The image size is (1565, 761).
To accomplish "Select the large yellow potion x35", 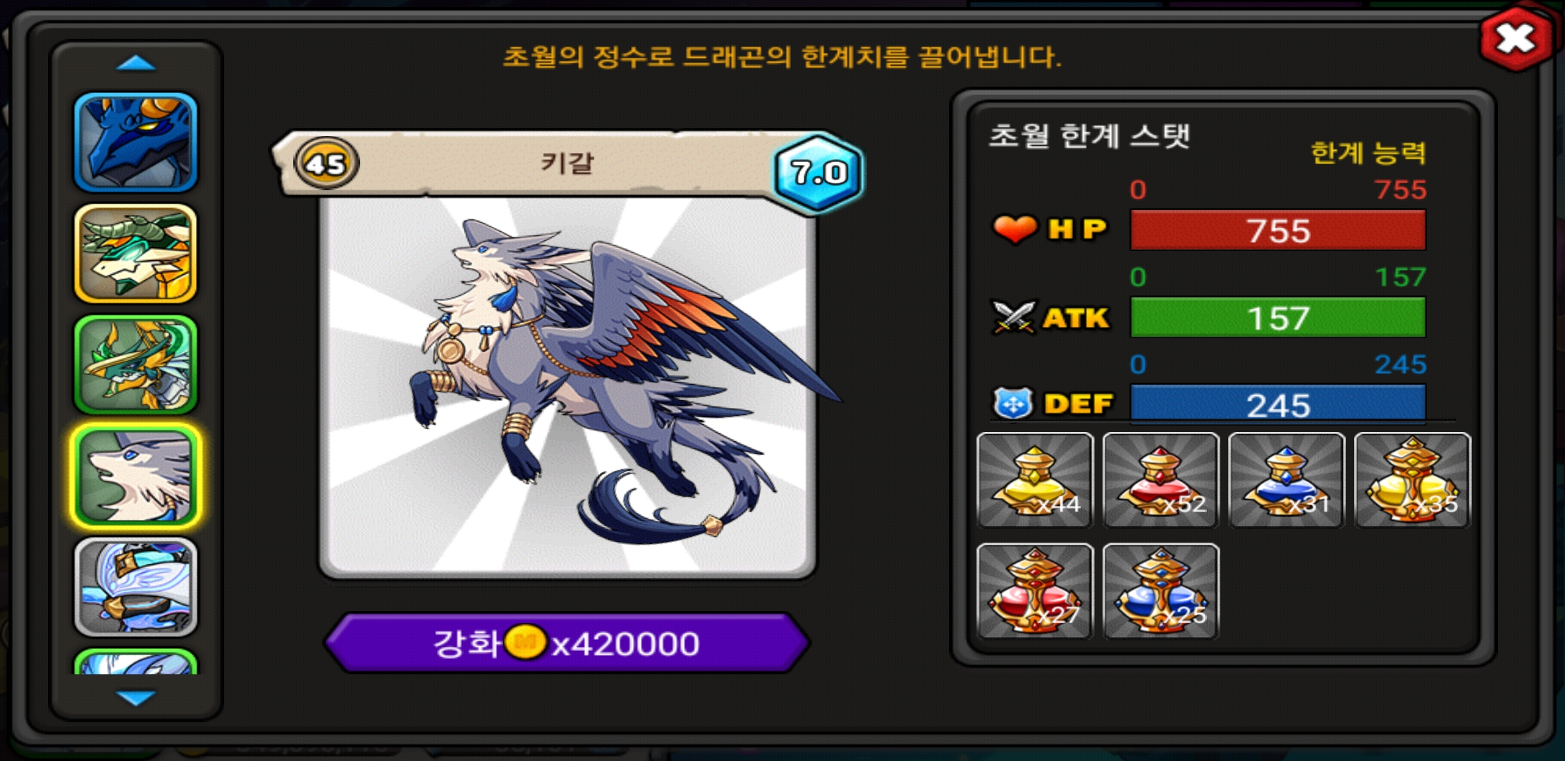I will (1413, 480).
